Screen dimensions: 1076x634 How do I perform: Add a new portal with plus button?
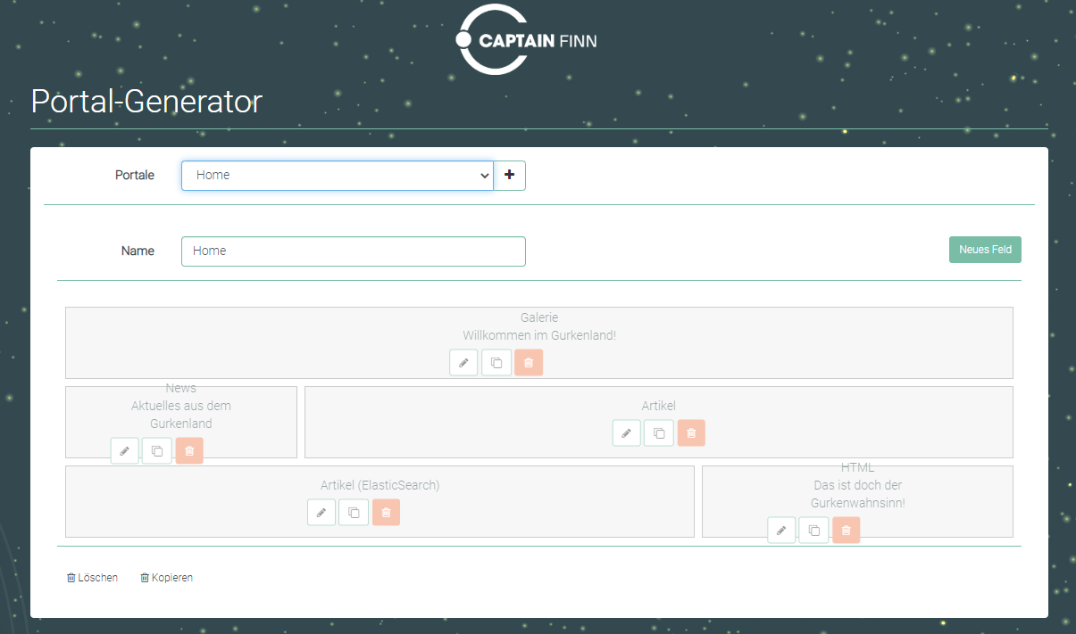(x=510, y=176)
